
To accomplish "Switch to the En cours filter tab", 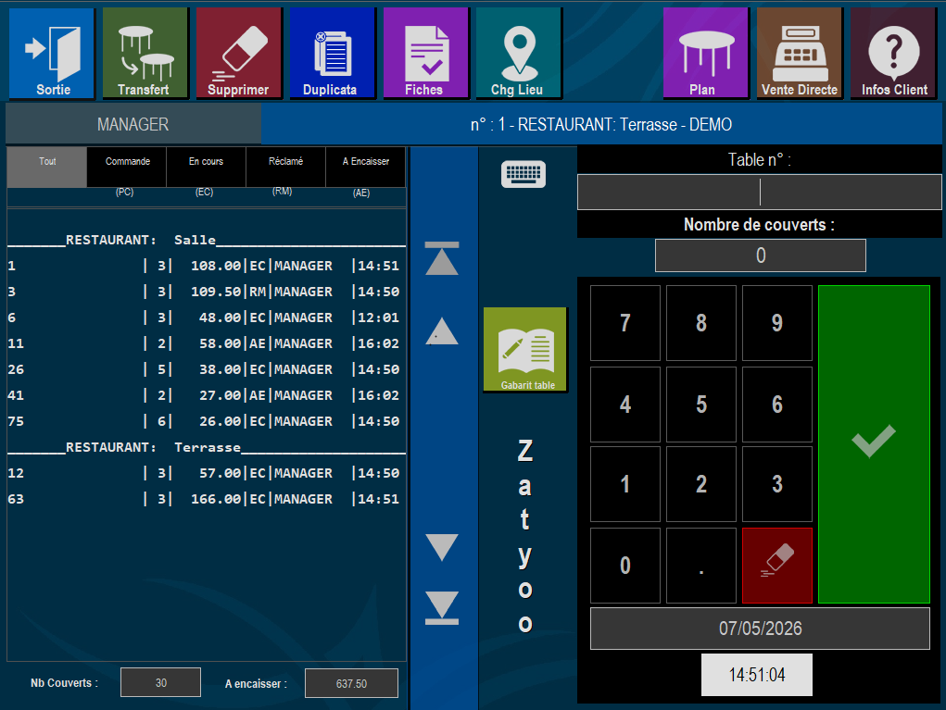I will click(207, 167).
